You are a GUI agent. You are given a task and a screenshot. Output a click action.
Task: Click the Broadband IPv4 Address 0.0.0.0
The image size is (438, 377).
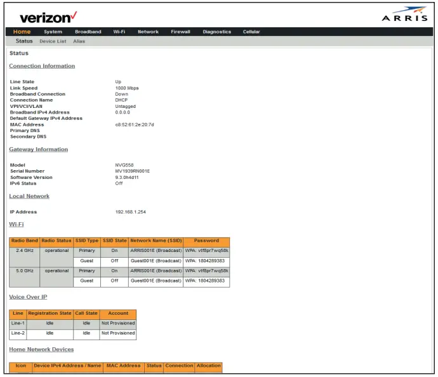[123, 112]
